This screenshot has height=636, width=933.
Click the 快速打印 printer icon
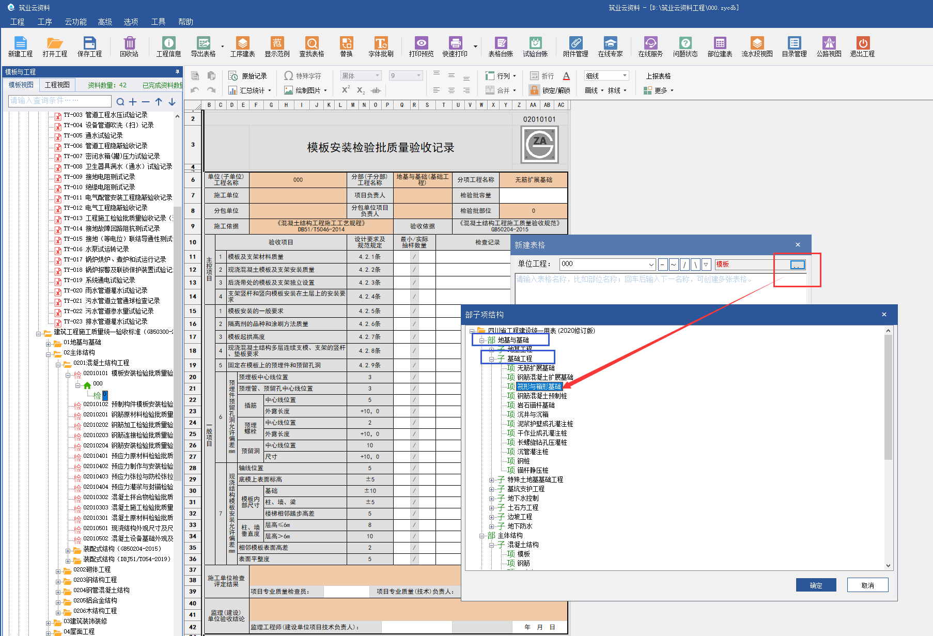point(455,46)
